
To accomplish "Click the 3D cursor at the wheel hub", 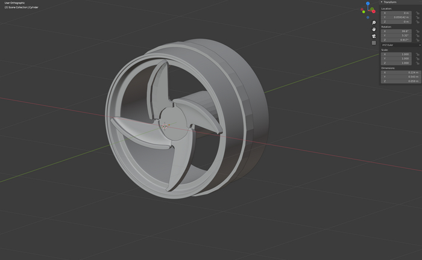I will tap(165, 126).
